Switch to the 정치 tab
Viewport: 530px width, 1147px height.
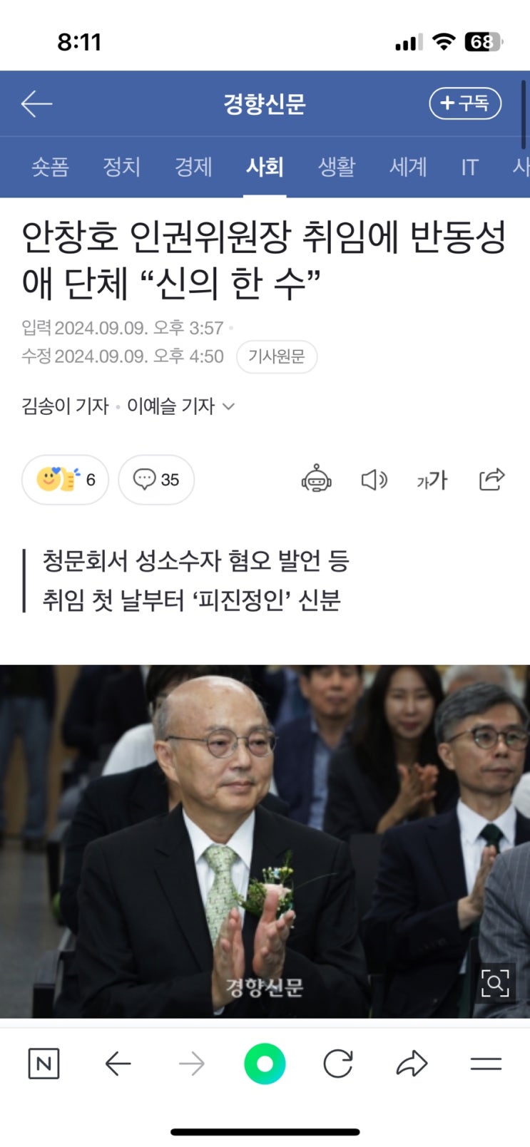(x=122, y=167)
